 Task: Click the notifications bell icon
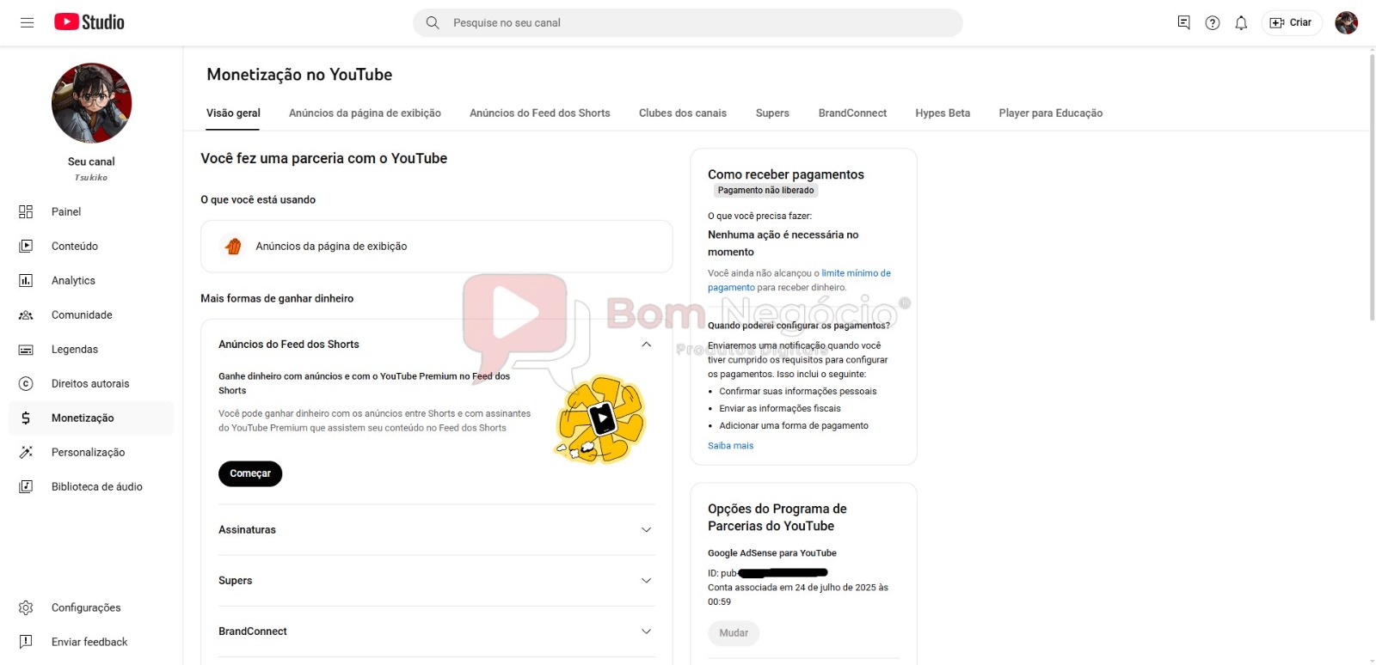pos(1241,23)
